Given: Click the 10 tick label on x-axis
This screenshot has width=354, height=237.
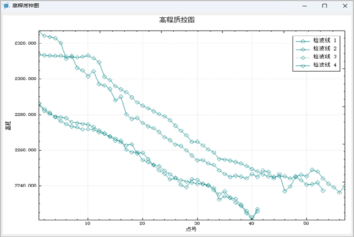Looking at the screenshot, I should click(x=88, y=223).
